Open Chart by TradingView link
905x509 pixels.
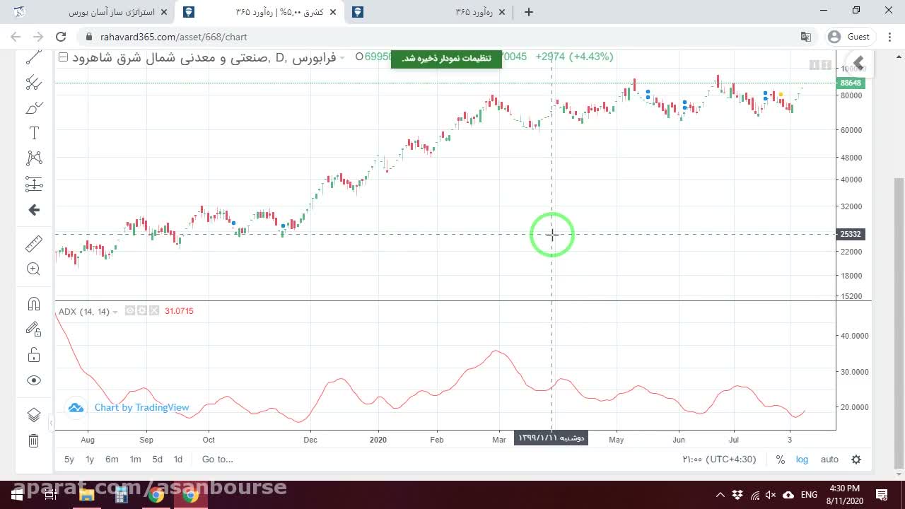coord(141,408)
